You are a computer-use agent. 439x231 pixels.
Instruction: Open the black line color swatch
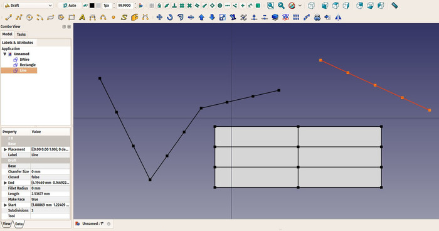click(x=92, y=5)
